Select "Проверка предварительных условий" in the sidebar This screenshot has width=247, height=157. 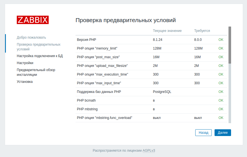click(x=38, y=47)
